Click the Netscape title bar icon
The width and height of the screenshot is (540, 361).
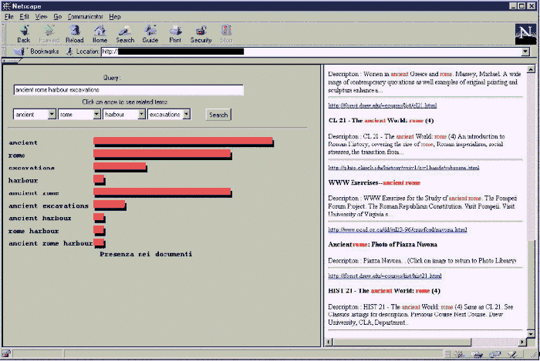6,6
